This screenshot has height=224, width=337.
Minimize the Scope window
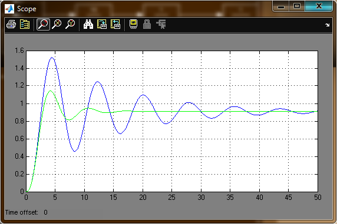(281, 6)
